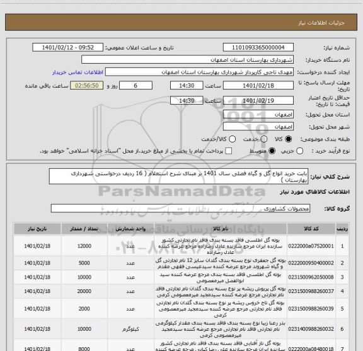The image size is (363, 351).
Task: Click quantity 12000 in row 1
Action: click(x=84, y=246)
